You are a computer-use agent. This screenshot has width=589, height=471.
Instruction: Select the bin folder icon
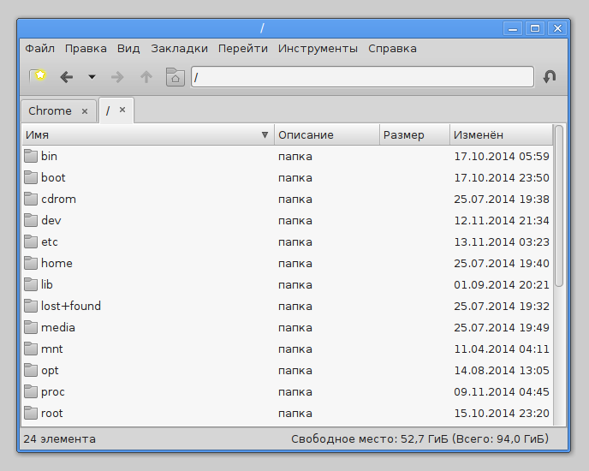point(31,156)
